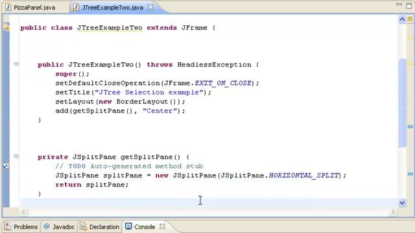Click the class name JTreeExampleTwo in declaration
This screenshot has width=415, height=233.
[110, 28]
